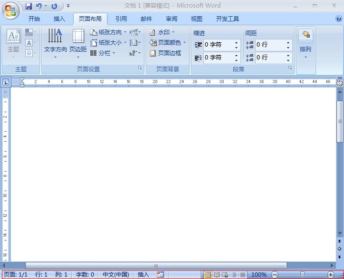Viewport: 344px width, 279px height.
Task: Switch to the 开始 tab
Action: [34, 19]
